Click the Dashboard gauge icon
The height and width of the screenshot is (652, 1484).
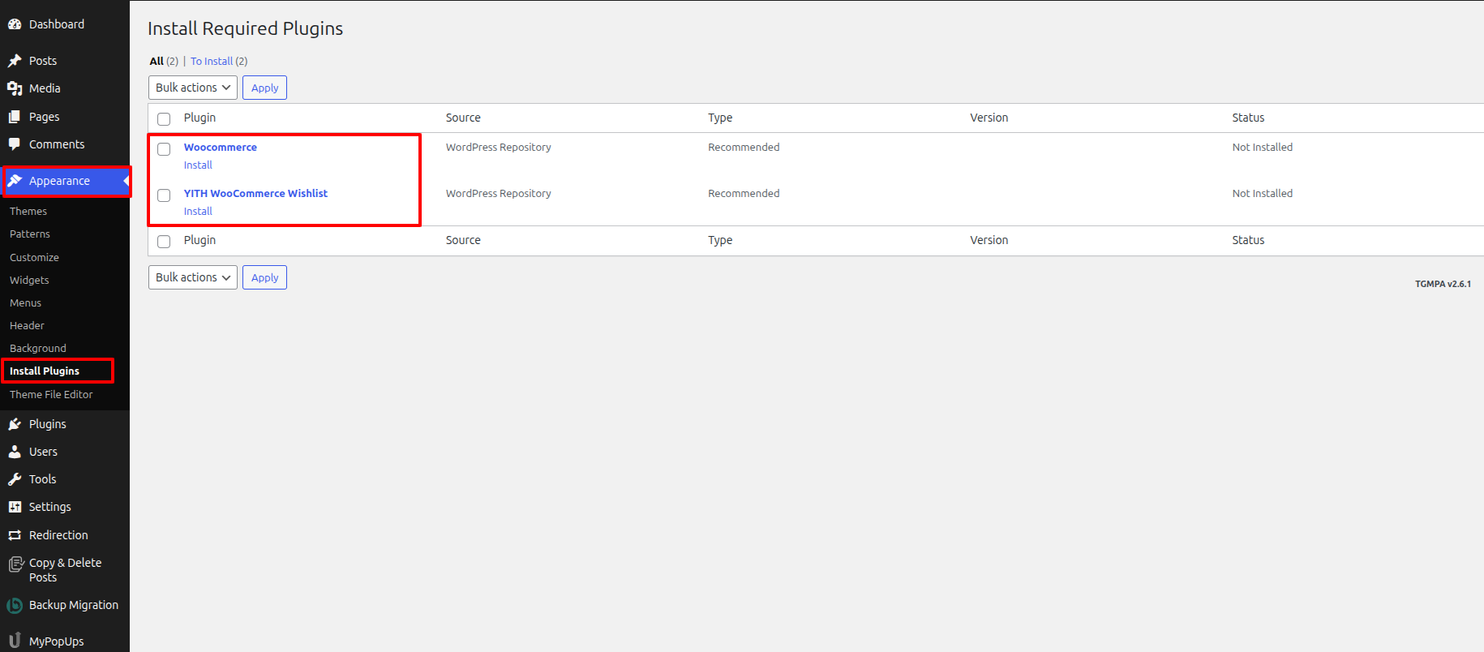[x=15, y=24]
